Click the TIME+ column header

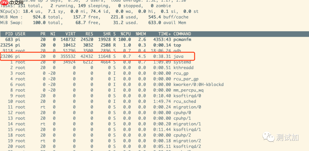click(x=165, y=34)
